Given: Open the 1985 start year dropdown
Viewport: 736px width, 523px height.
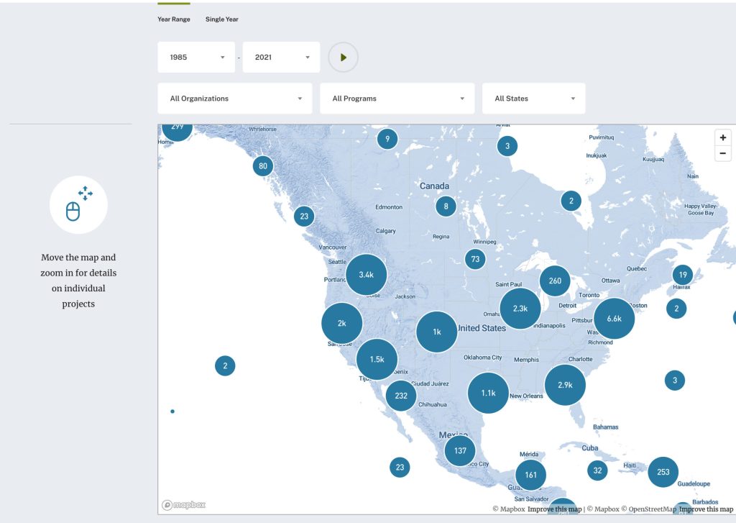Looking at the screenshot, I should [x=195, y=57].
